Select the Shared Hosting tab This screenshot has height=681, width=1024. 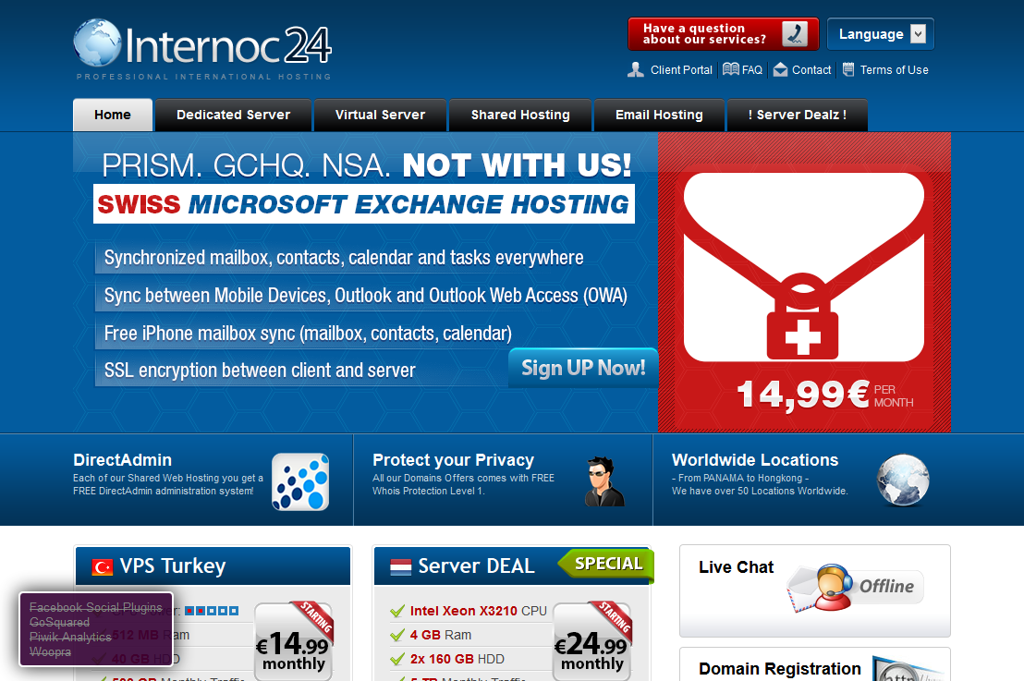(520, 115)
